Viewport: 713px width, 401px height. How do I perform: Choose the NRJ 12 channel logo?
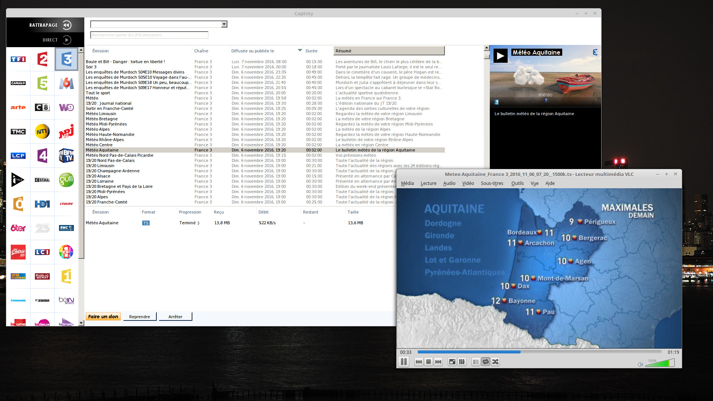(66, 131)
